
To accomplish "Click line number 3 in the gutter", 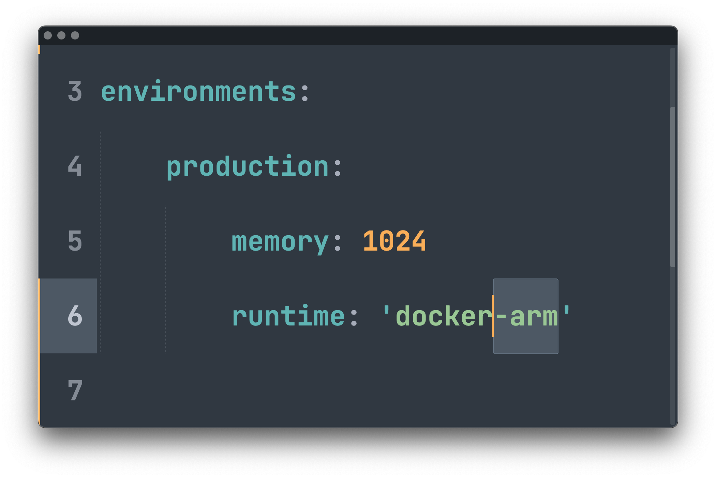I will 75,91.
